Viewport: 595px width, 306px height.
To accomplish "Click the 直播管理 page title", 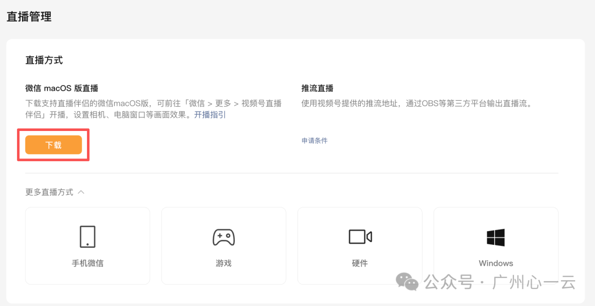I will (29, 17).
